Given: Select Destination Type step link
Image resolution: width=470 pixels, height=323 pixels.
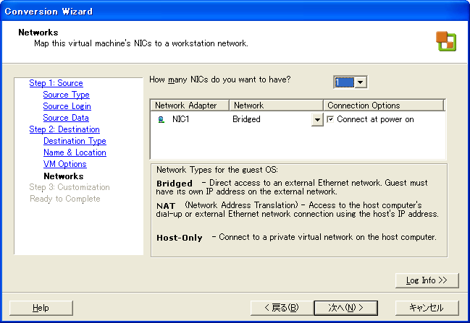Looking at the screenshot, I should (75, 141).
